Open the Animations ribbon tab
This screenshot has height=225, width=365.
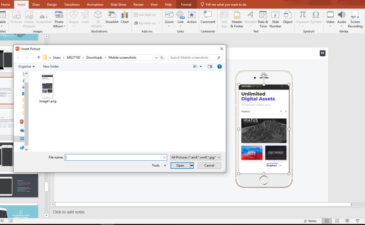(95, 4)
